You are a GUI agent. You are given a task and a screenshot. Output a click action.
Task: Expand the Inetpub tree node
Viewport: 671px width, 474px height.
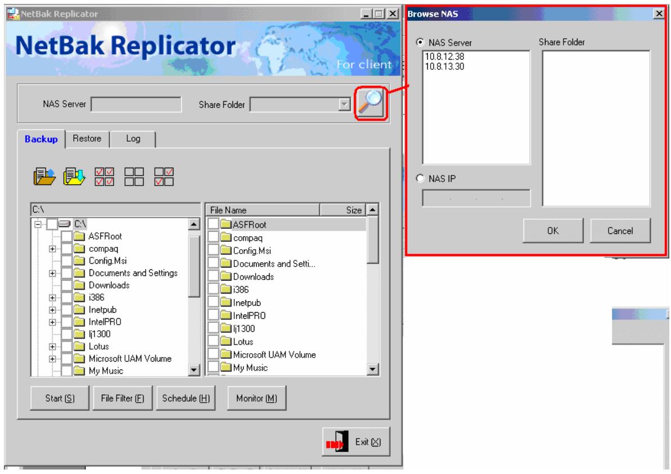point(52,310)
